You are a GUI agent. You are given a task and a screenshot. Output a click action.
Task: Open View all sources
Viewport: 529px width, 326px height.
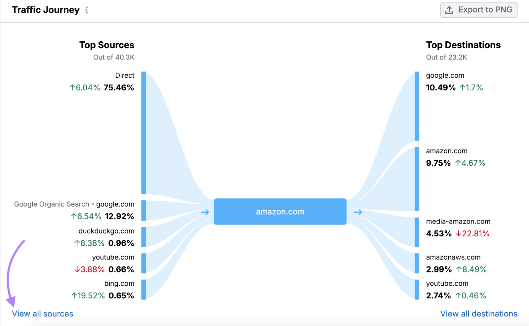click(42, 313)
